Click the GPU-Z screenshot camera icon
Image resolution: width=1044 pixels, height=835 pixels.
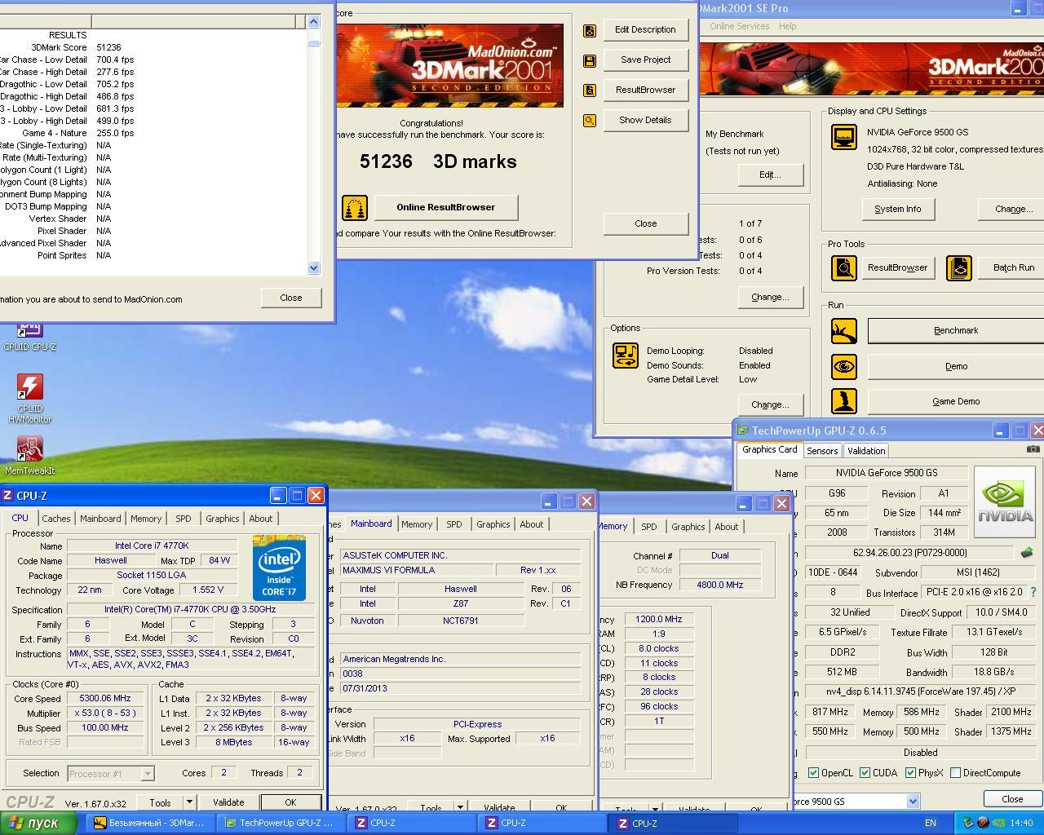1033,449
